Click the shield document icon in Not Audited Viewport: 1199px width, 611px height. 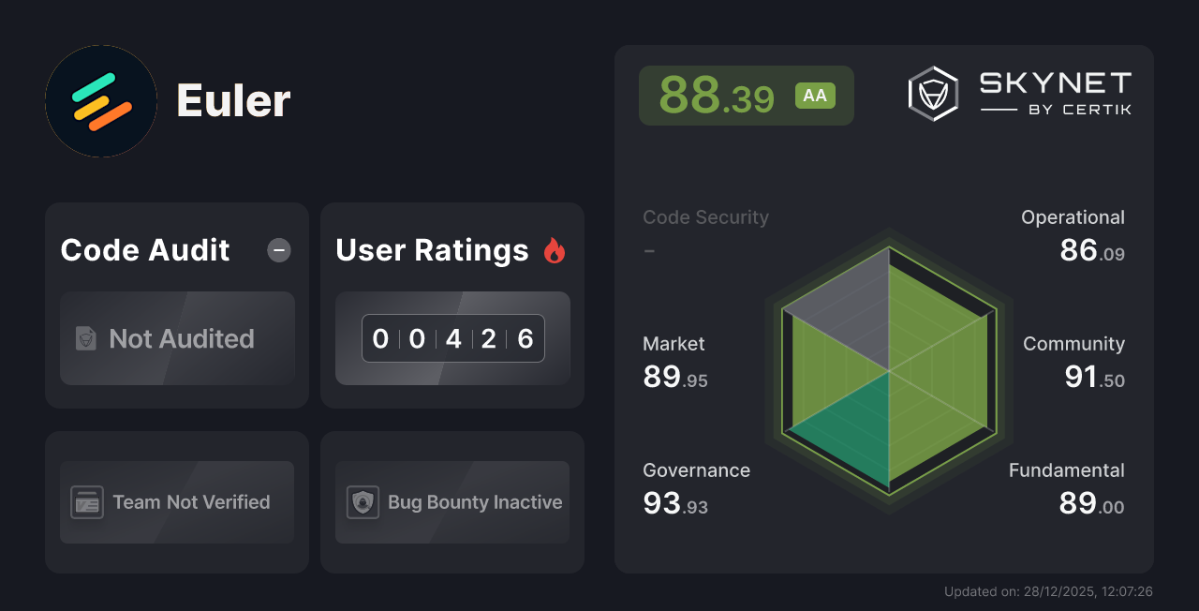(85, 339)
